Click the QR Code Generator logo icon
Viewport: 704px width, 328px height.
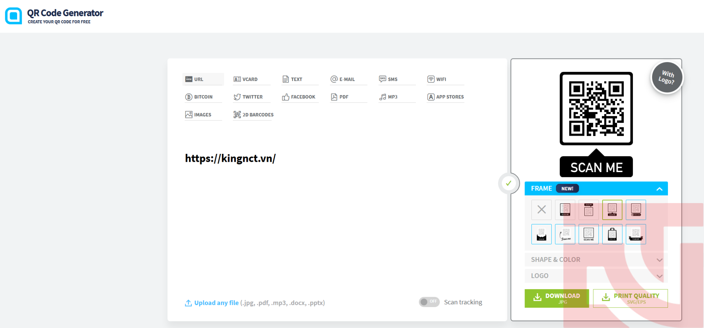13,16
